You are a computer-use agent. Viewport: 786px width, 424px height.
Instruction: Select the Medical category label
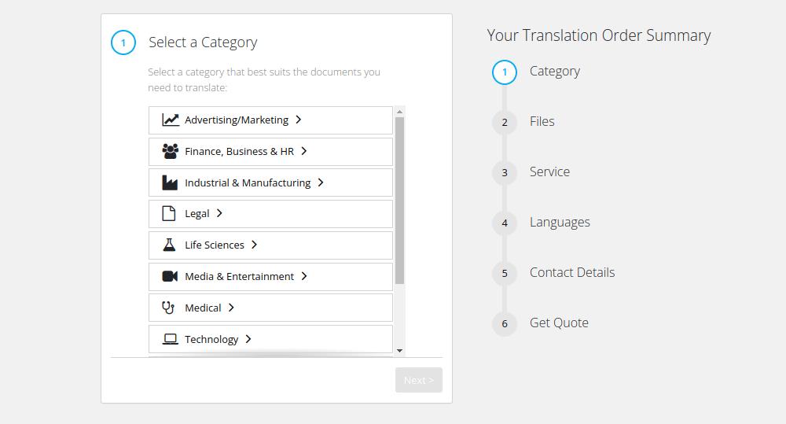tap(203, 308)
